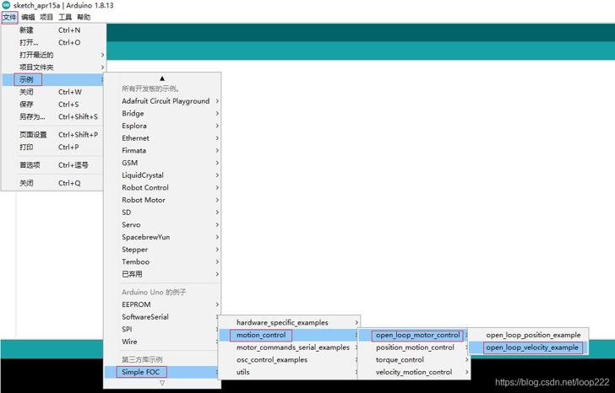Open position_motion_control submenu
The width and height of the screenshot is (615, 393).
[x=414, y=347]
